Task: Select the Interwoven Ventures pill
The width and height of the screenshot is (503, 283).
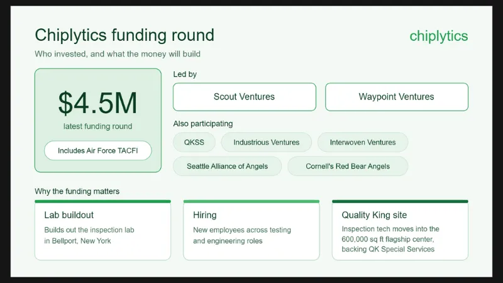Action: pos(363,142)
